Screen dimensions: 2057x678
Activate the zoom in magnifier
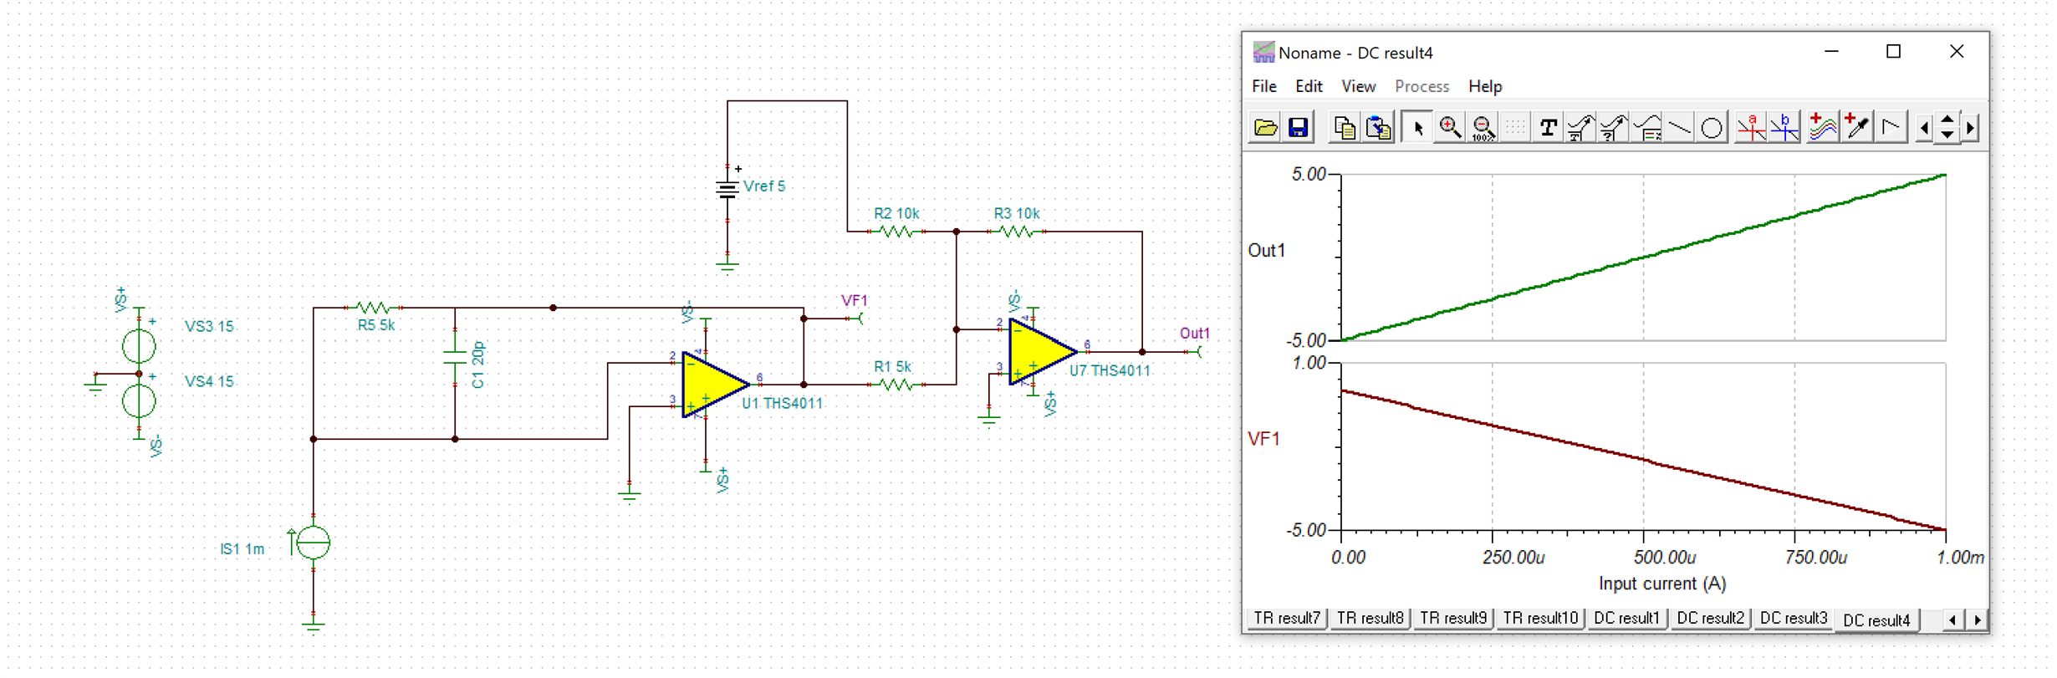(x=1450, y=128)
